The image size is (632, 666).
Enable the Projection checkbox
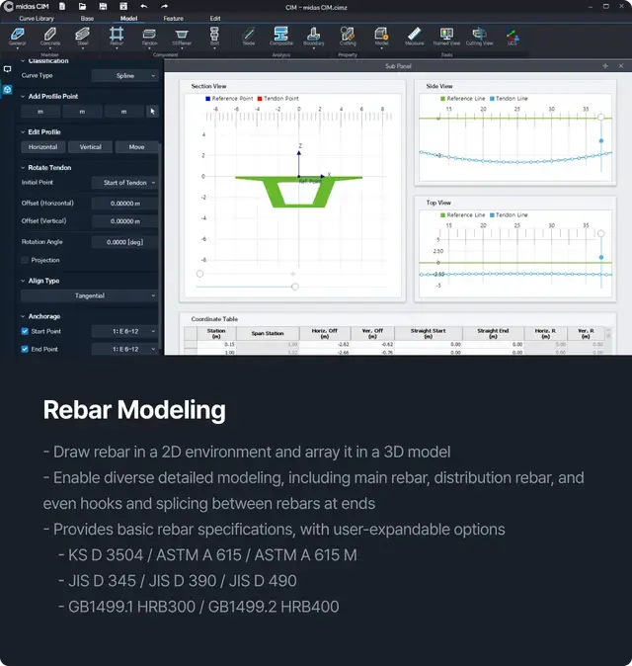click(25, 260)
